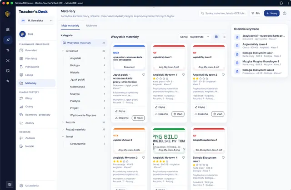Select Materiały in the sidebar
Image resolution: width=291 pixels, height=190 pixels.
[x=36, y=83]
